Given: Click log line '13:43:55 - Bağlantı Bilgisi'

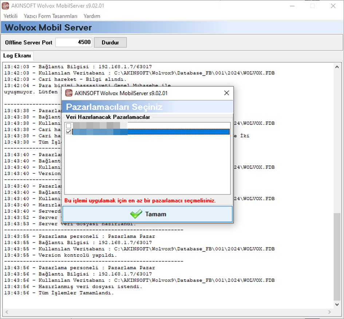Looking at the screenshot, I should click(78, 243).
